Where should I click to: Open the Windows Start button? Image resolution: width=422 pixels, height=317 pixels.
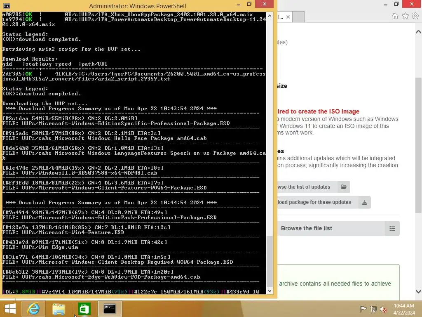10,308
